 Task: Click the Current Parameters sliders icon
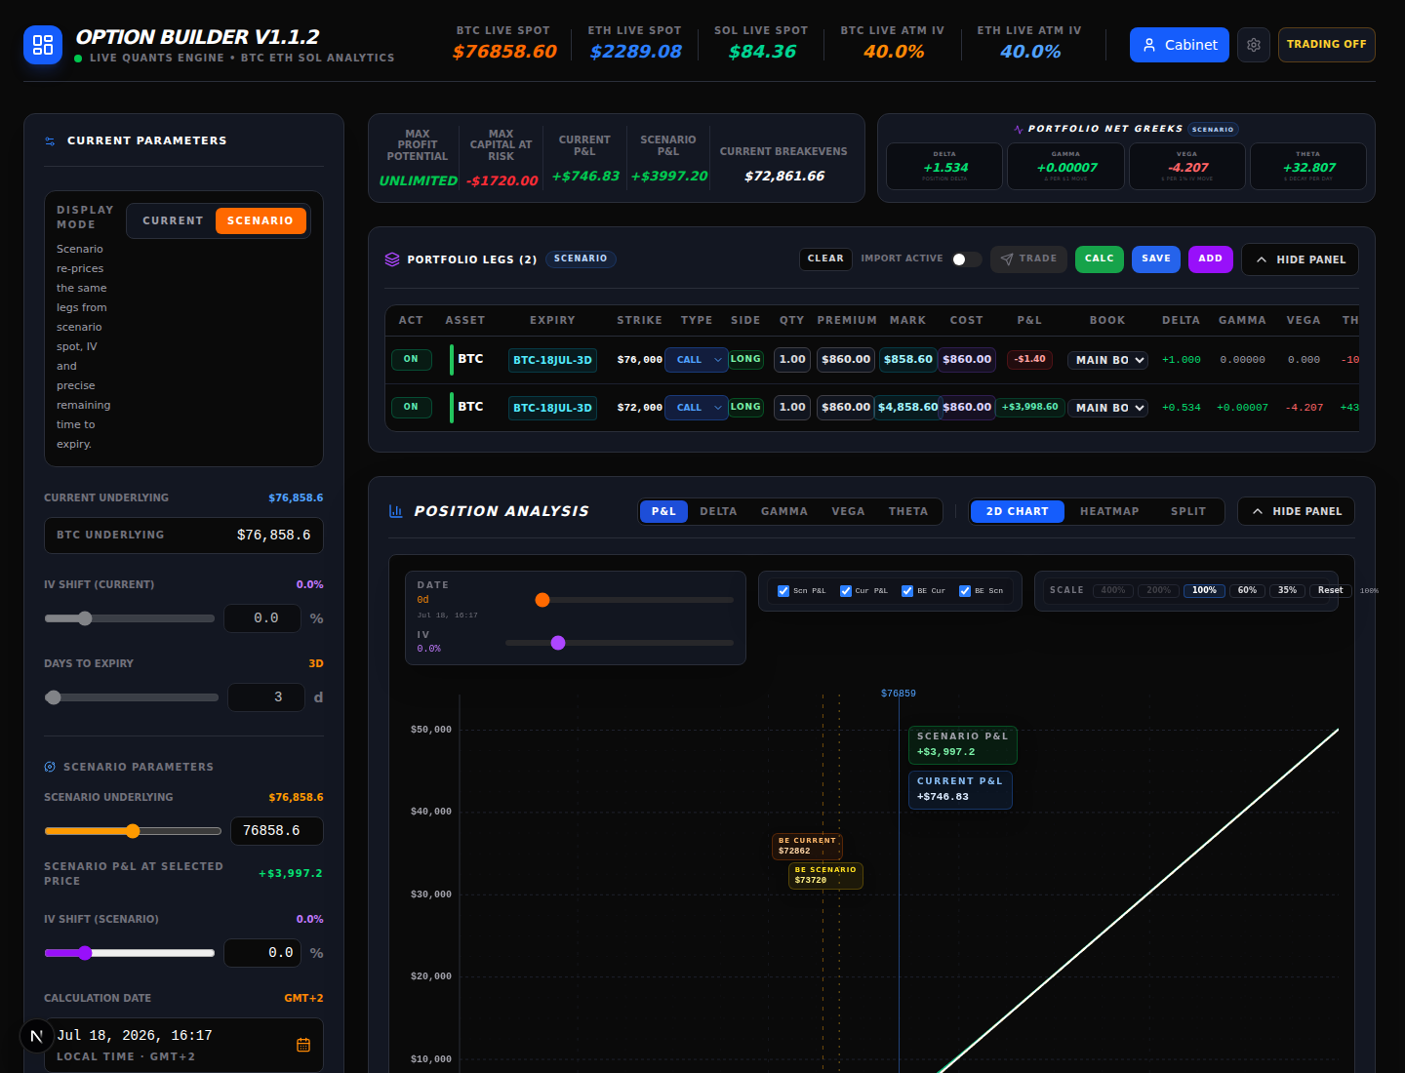(50, 141)
